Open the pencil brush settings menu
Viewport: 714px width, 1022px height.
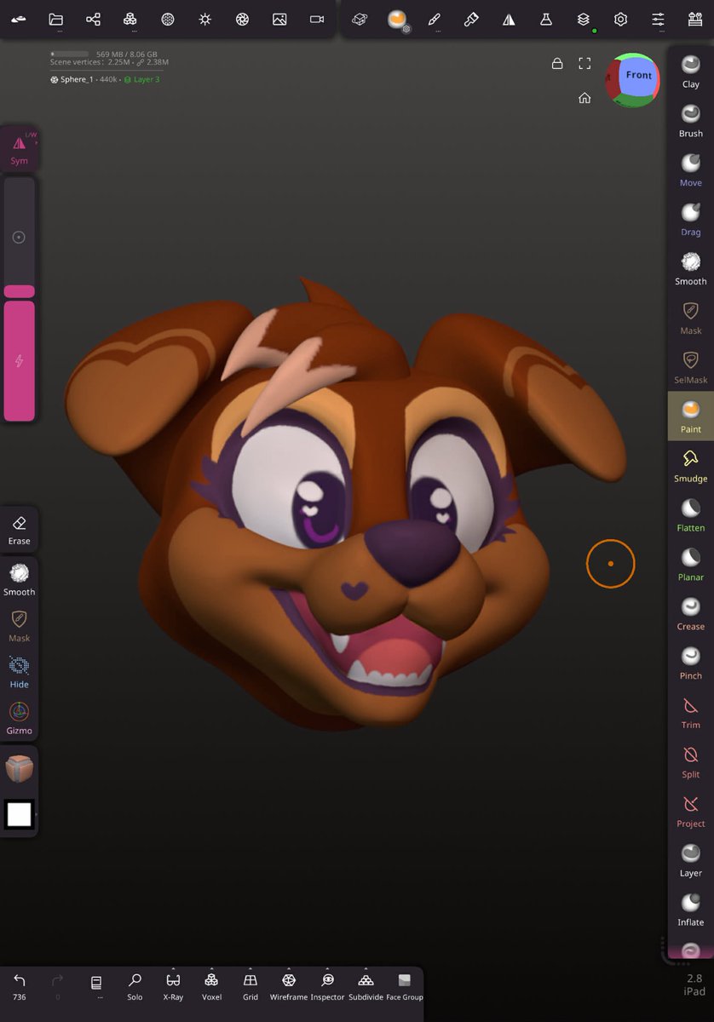point(435,19)
